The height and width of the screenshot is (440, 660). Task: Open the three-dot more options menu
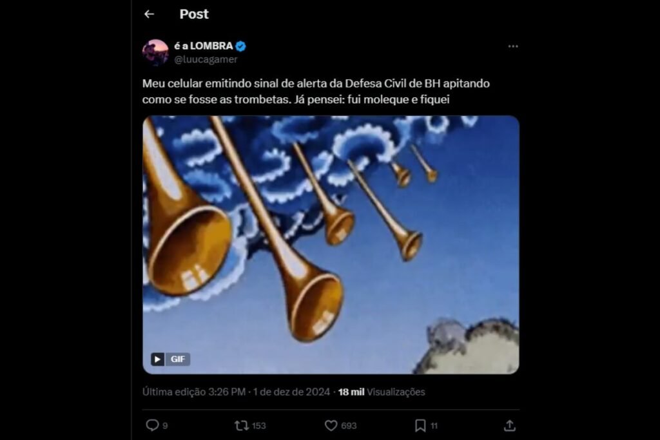(513, 46)
